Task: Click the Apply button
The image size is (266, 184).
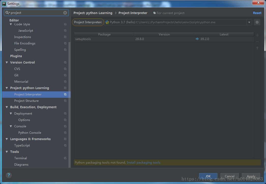Action: click(x=251, y=176)
